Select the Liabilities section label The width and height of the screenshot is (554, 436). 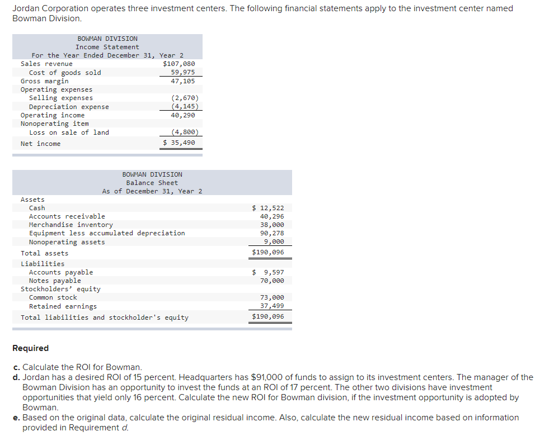pos(43,264)
